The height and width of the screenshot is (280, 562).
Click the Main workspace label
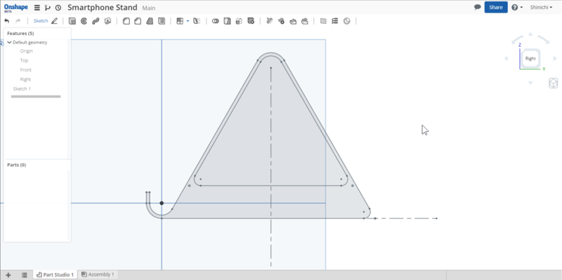tap(149, 8)
